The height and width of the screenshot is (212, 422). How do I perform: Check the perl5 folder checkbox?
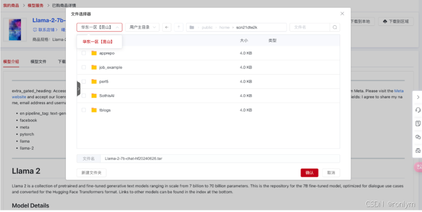(x=84, y=82)
